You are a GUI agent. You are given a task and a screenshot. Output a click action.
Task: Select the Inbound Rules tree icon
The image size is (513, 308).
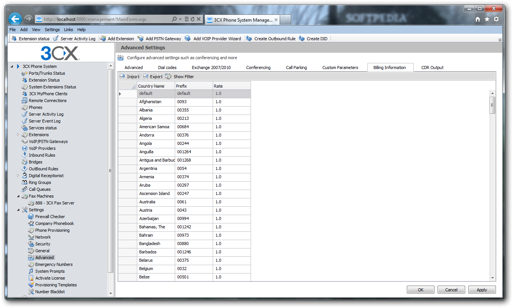click(x=25, y=155)
